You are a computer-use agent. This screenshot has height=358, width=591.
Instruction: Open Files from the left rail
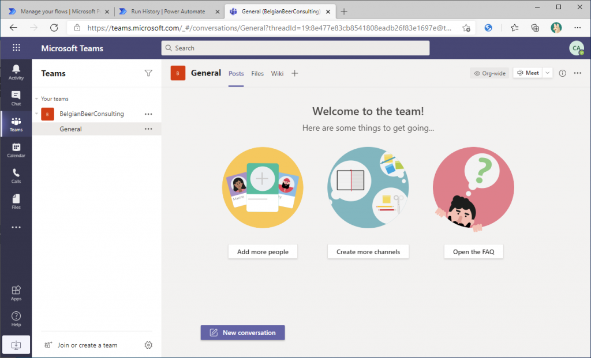16,201
